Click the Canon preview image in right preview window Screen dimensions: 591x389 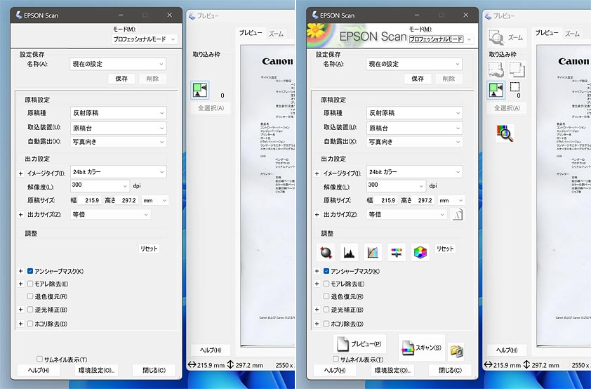[x=564, y=195]
